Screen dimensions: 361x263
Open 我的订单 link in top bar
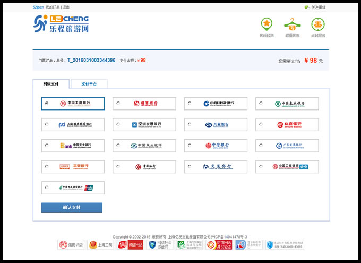(53, 7)
